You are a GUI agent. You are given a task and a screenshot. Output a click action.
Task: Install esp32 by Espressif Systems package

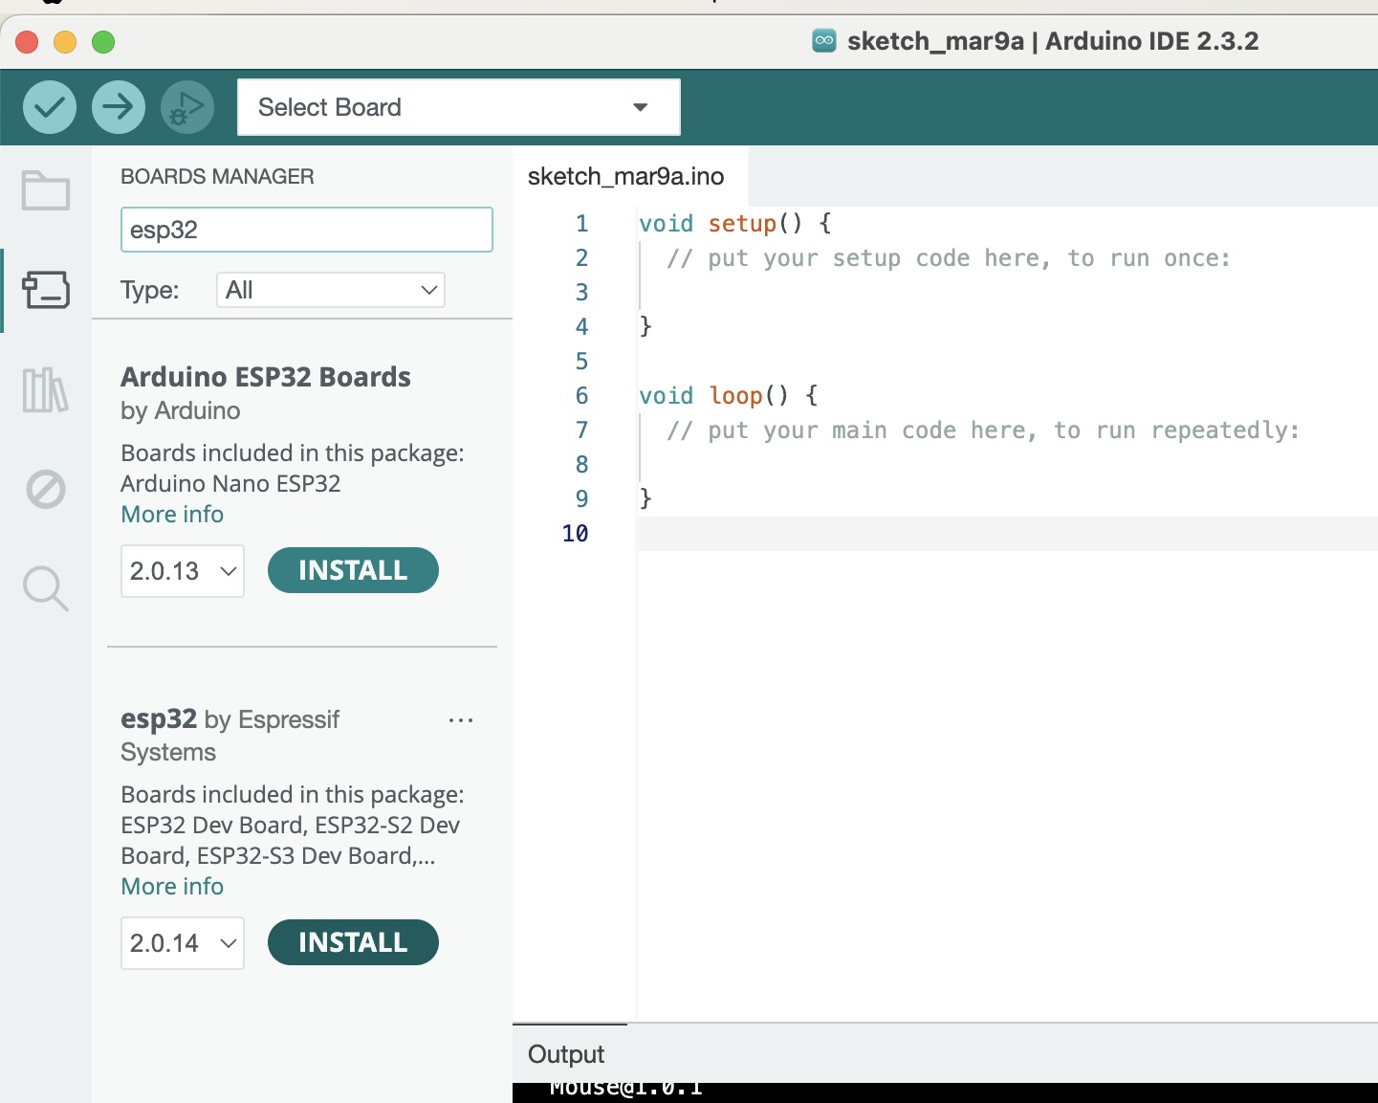click(x=353, y=942)
